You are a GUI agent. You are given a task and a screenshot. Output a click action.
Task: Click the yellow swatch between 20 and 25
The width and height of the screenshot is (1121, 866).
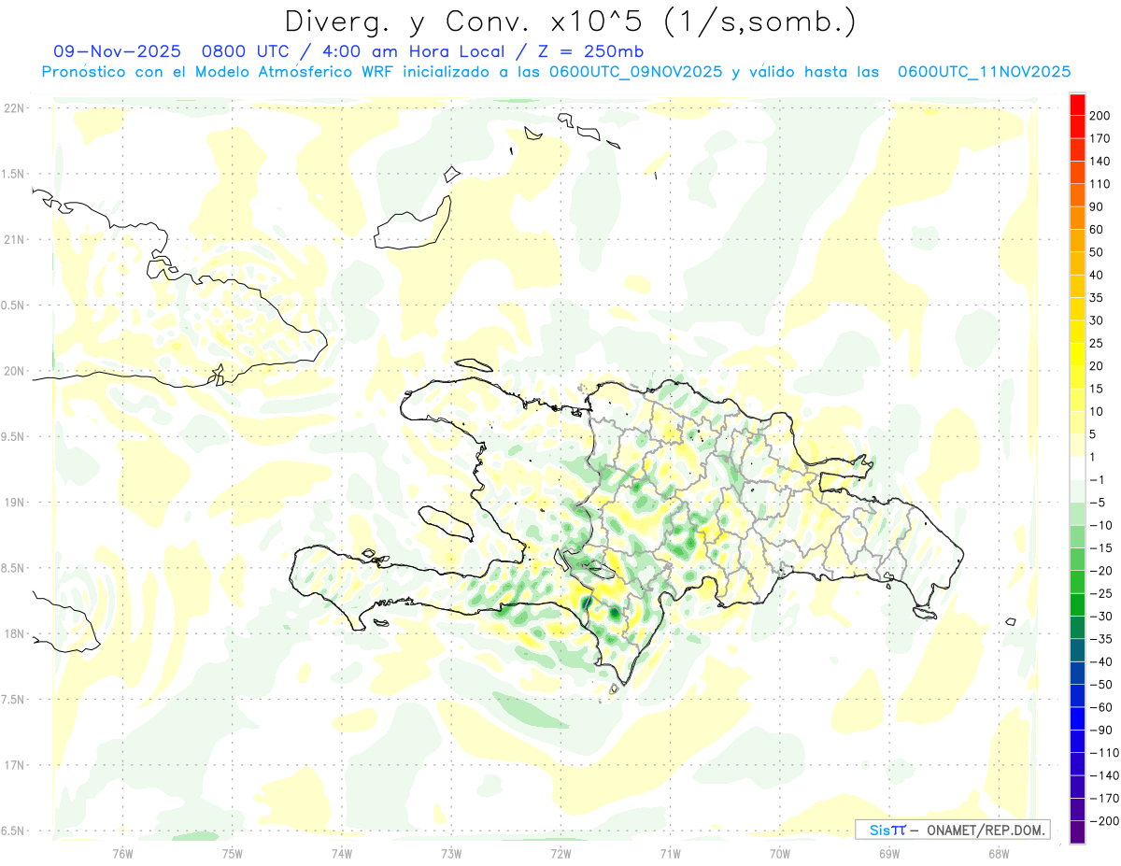click(1077, 354)
